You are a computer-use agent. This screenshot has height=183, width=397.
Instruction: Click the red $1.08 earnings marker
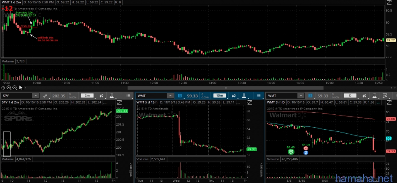[x=306, y=148]
